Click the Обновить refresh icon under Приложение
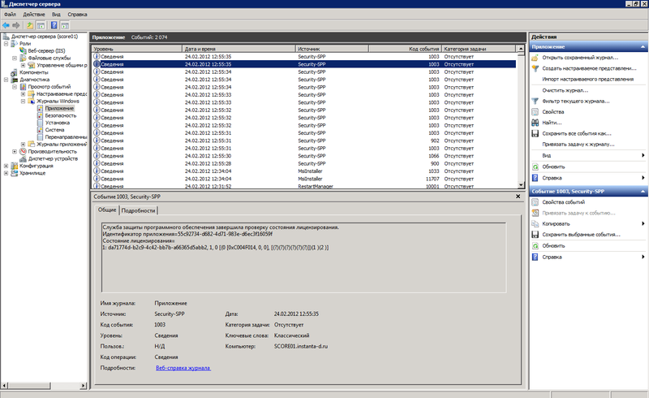This screenshot has height=398, width=649. pyautogui.click(x=535, y=167)
